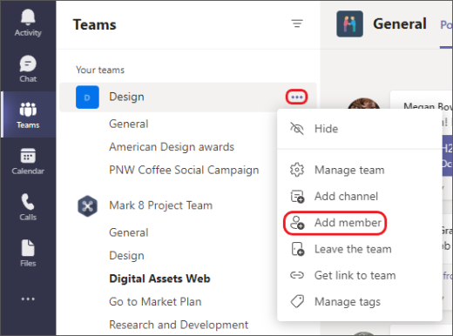Select the Design team name
The height and width of the screenshot is (336, 453).
126,97
